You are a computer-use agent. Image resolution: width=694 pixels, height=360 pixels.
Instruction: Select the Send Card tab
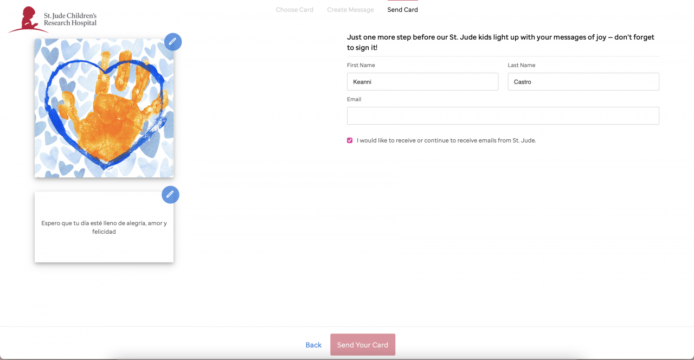pos(402,10)
